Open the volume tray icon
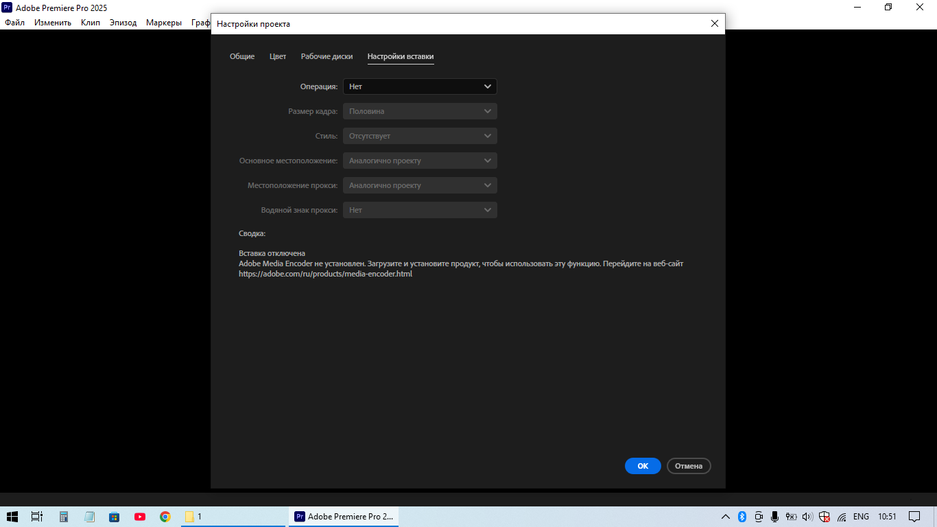937x527 pixels. [x=807, y=517]
